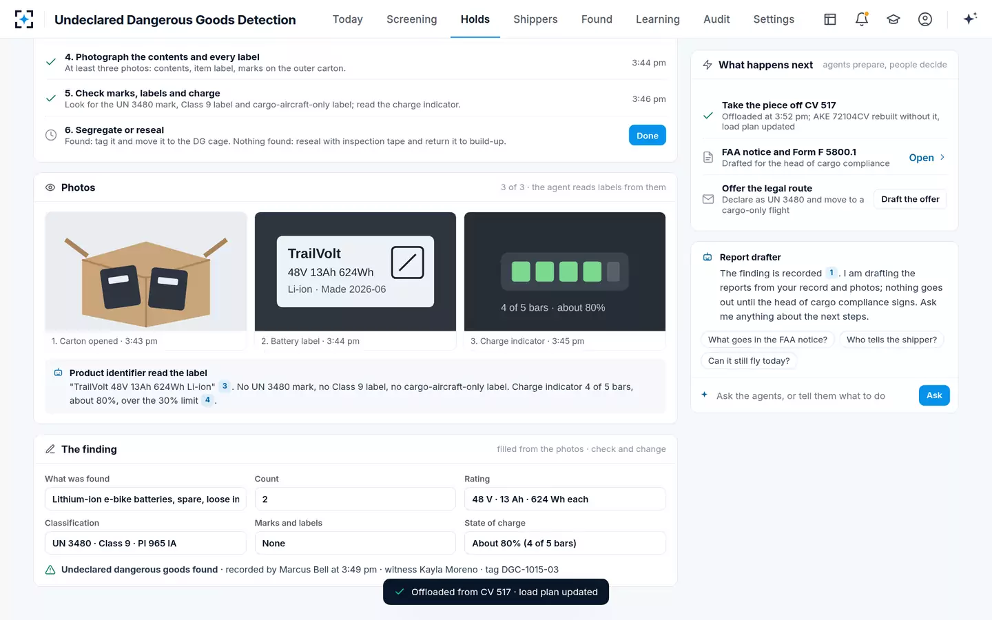Open the graduation cap training icon
Viewport: 992px width, 620px height.
pos(893,19)
